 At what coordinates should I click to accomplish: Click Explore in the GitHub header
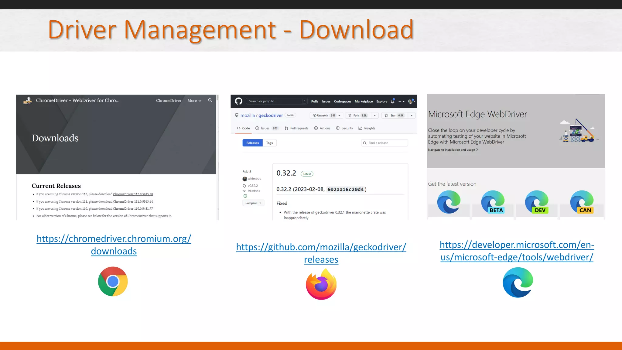click(x=382, y=101)
